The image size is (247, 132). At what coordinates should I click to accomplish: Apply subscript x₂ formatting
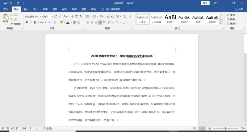click(46, 22)
